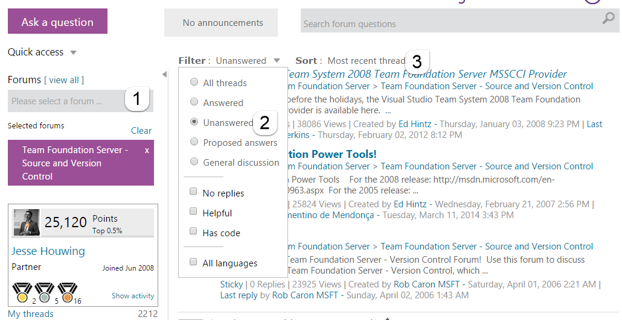Check the Has code checkbox
The height and width of the screenshot is (320, 622).
pos(193,231)
